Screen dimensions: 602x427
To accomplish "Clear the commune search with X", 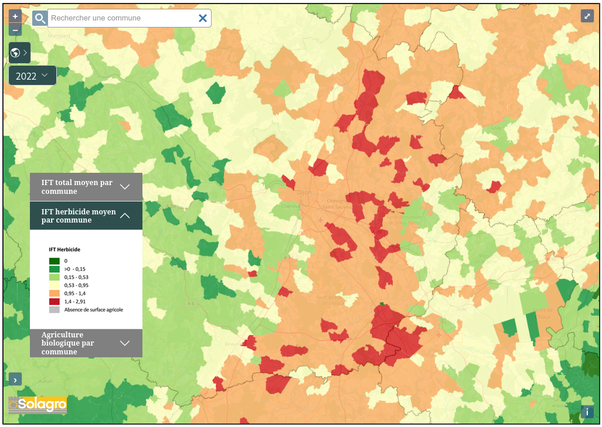I will 203,18.
